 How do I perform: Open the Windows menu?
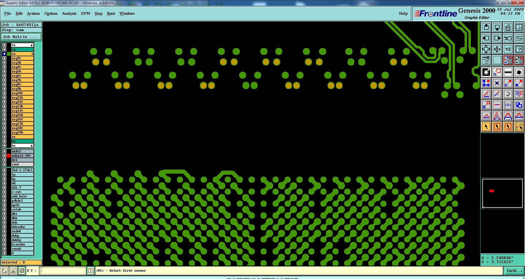[127, 13]
